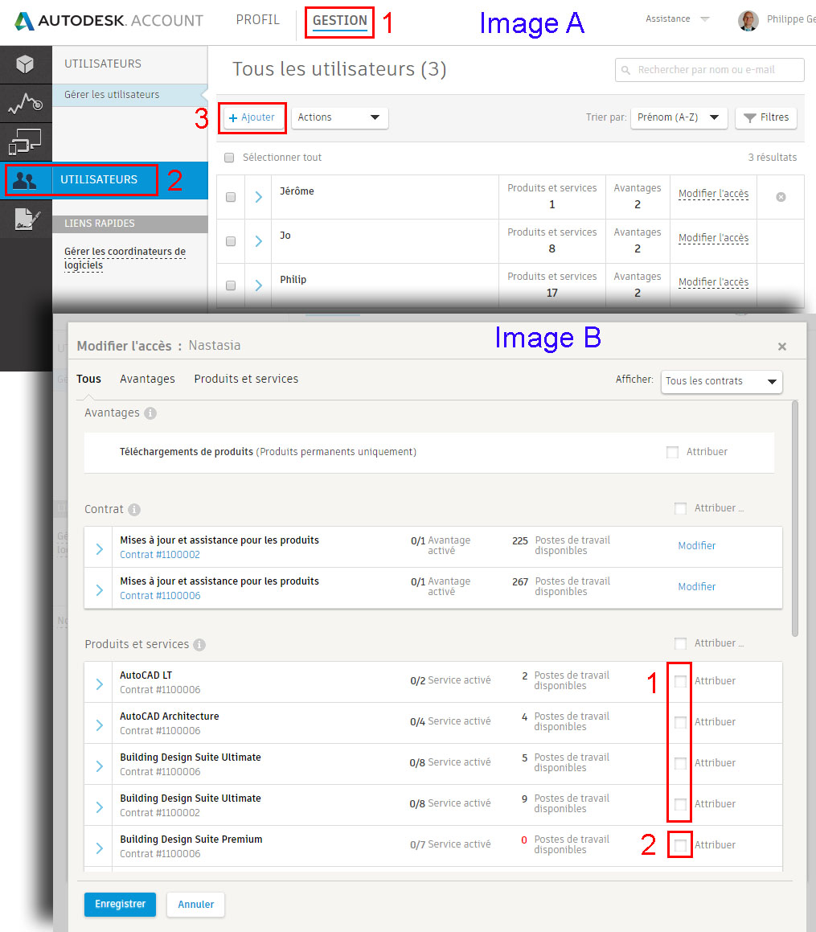Click Modifier l'accès for Jo
816x932 pixels.
[713, 238]
